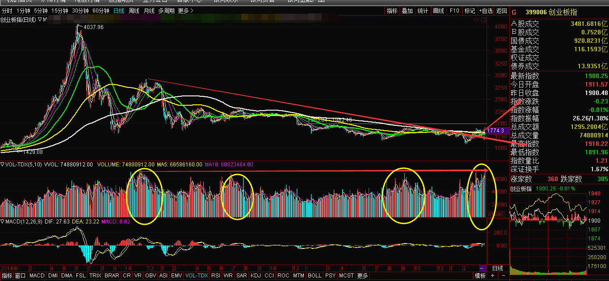This screenshot has height=281, width=609.
Task: Click the 返回 button
Action: [x=502, y=11]
